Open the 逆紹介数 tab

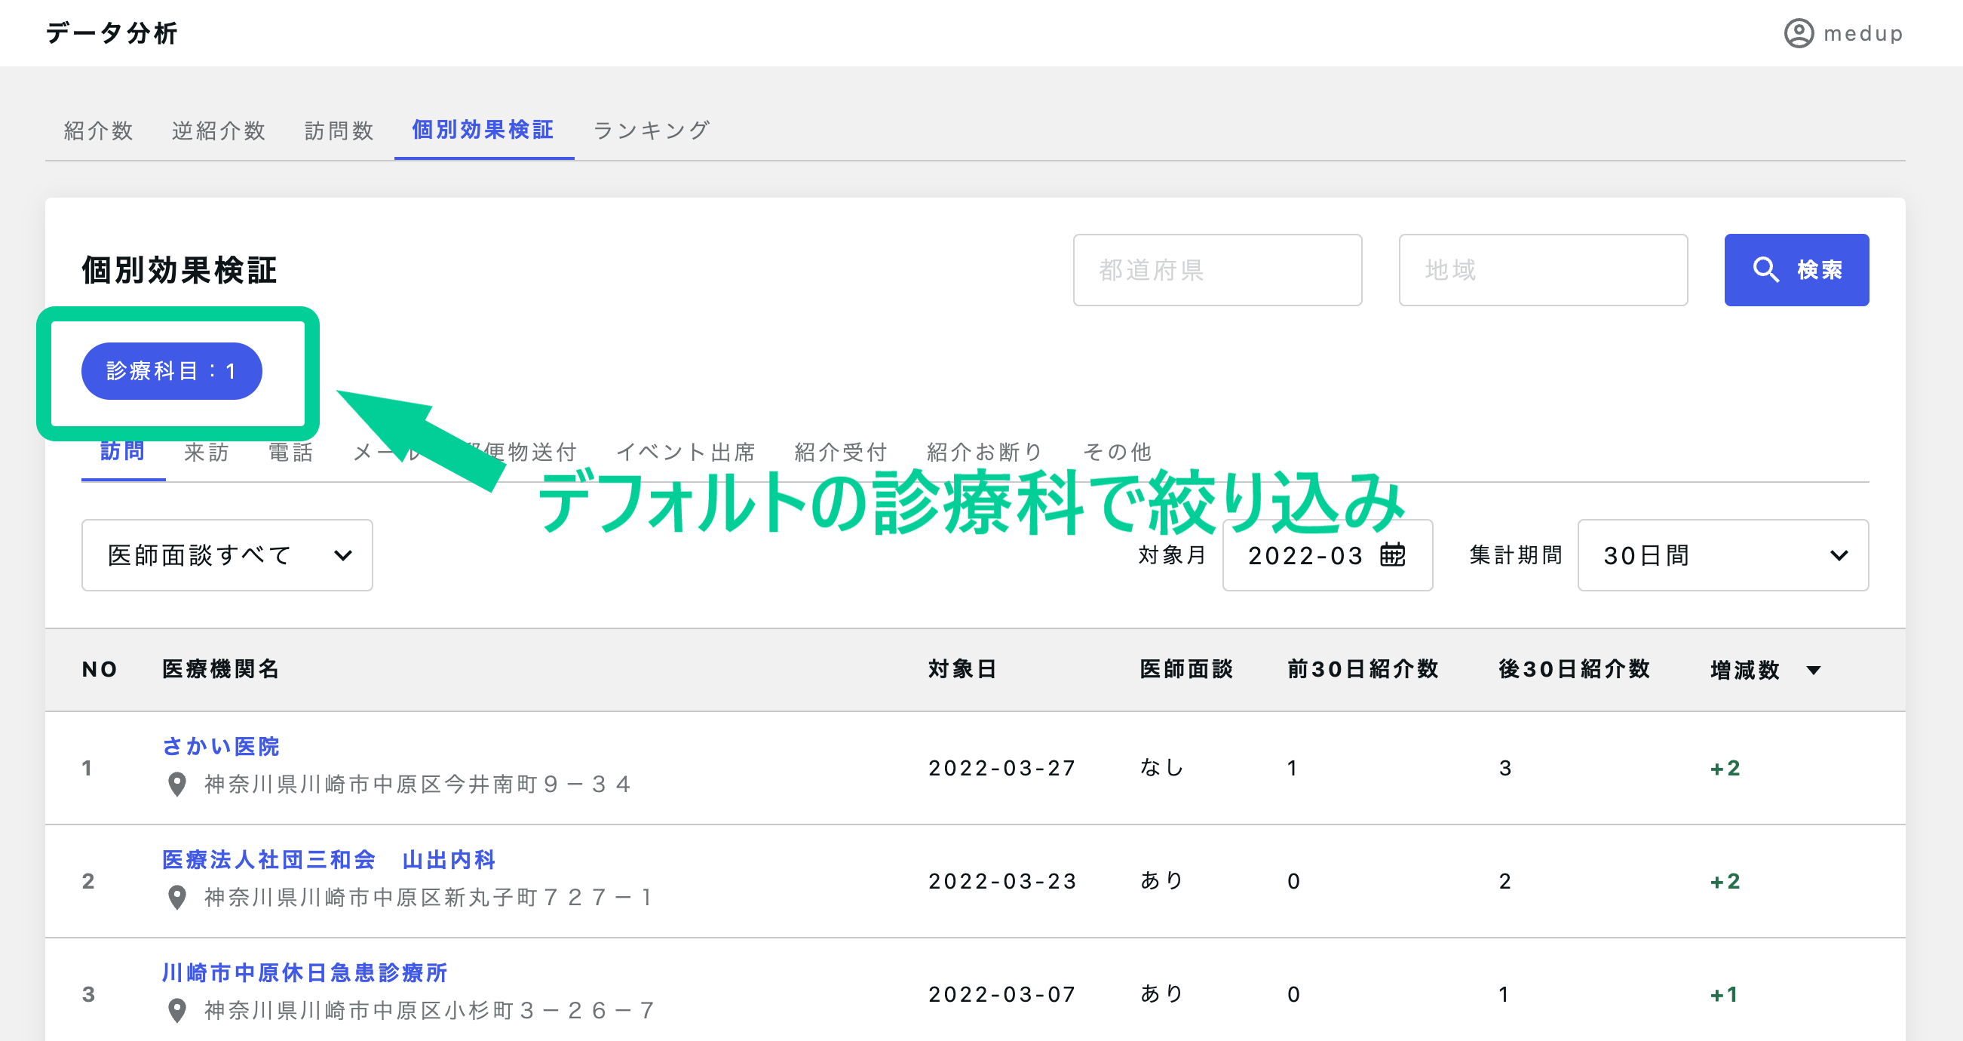(x=219, y=131)
